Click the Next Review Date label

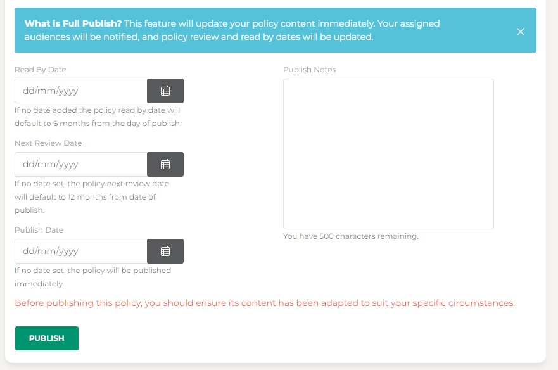(48, 143)
